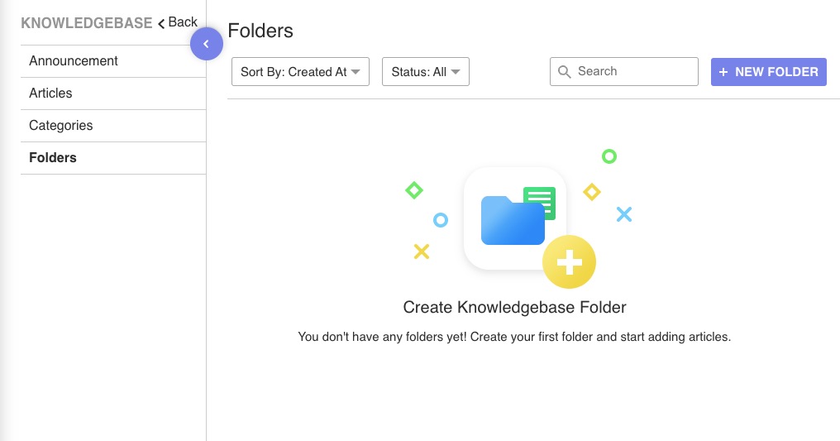Go Back from the Knowledgebase menu
Screen dimensions: 840x441
point(178,22)
